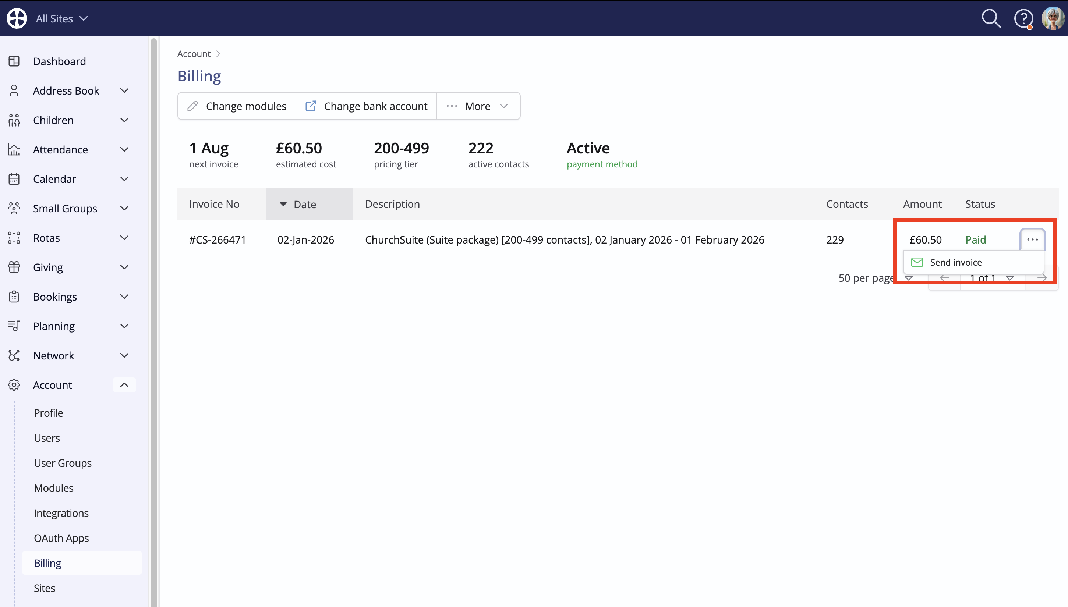This screenshot has height=607, width=1068.
Task: Click the Account breadcrumb link
Action: tap(194, 54)
